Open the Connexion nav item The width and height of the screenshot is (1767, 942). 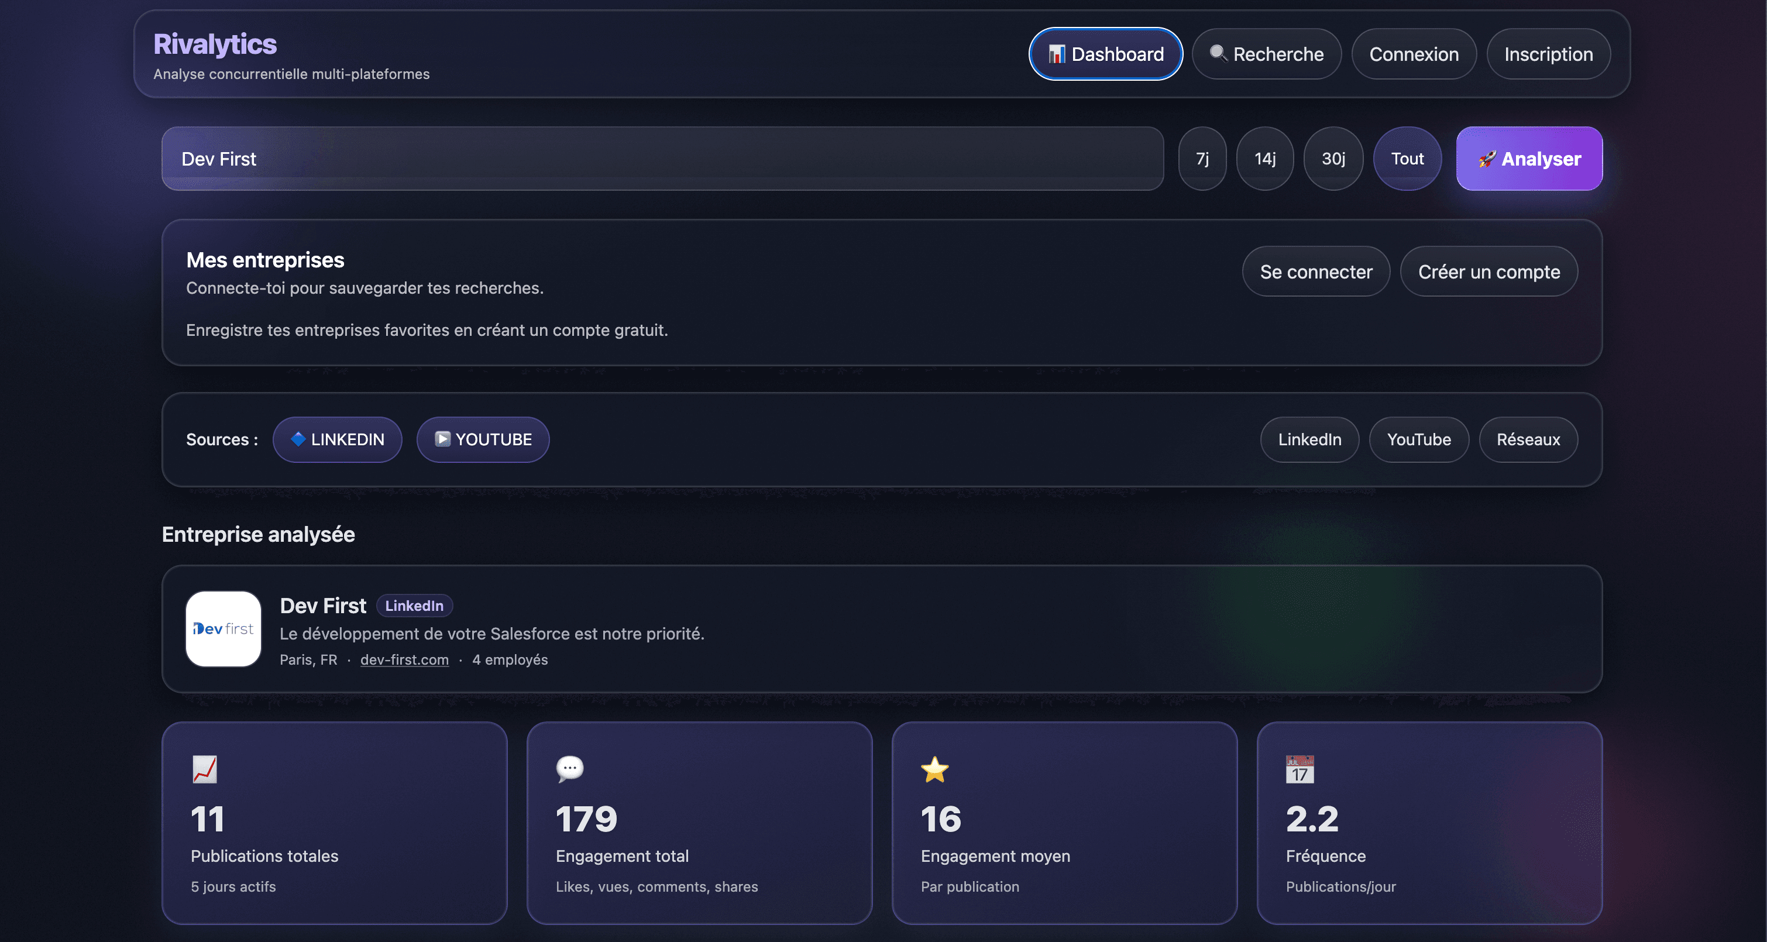click(1414, 54)
